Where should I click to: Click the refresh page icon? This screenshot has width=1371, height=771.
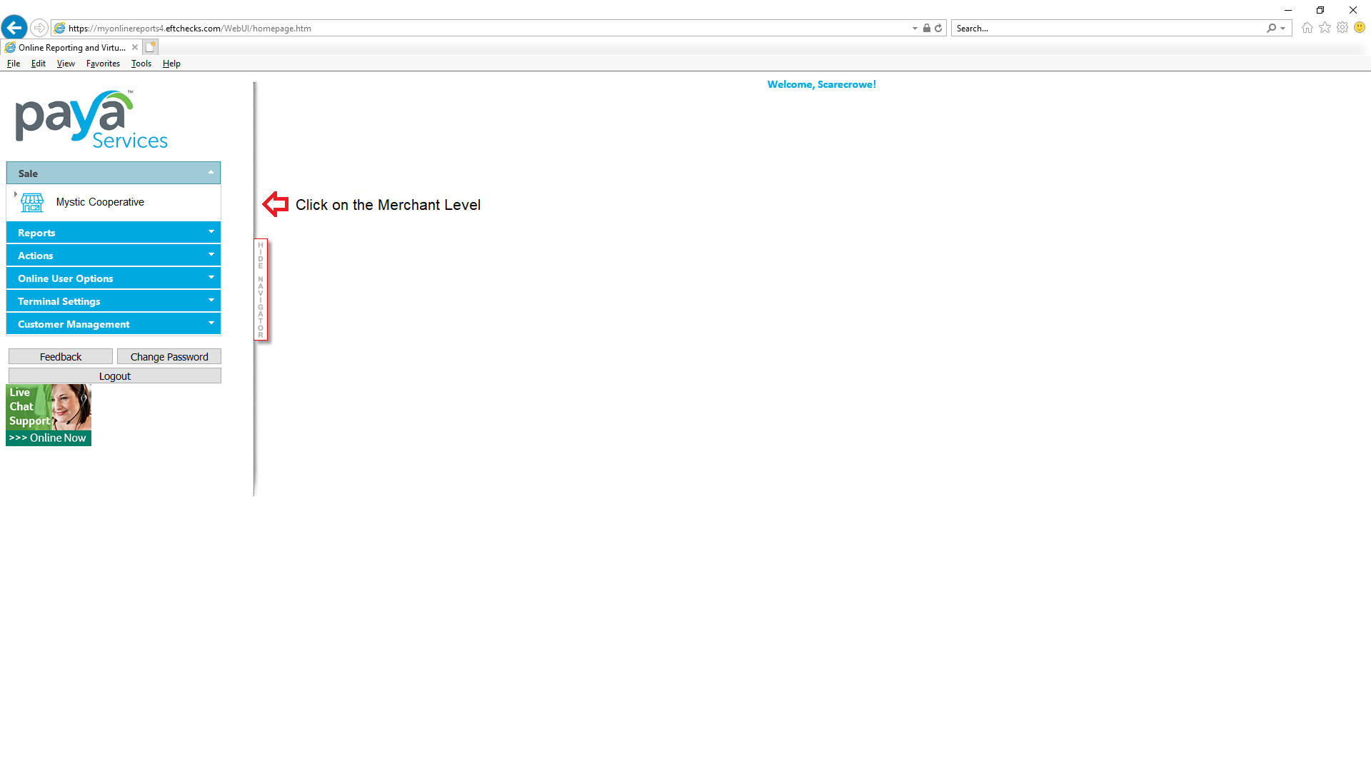[x=938, y=29]
